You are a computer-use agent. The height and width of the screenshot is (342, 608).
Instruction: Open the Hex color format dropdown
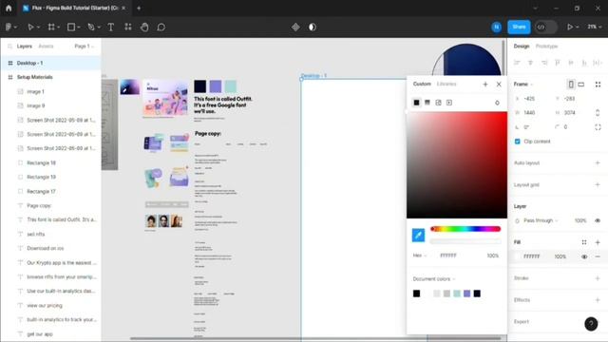pos(420,256)
